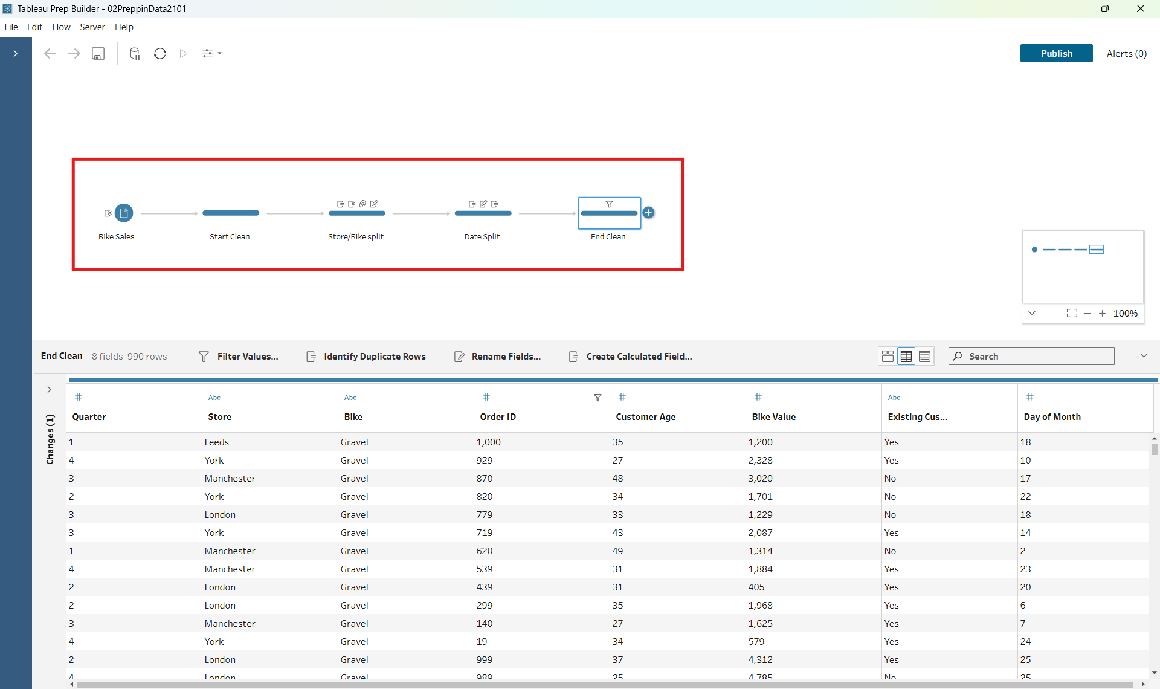Click the save flow icon

click(98, 54)
